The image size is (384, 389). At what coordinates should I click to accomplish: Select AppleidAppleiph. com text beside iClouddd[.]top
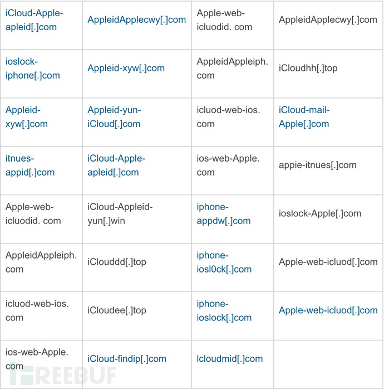coord(41,262)
